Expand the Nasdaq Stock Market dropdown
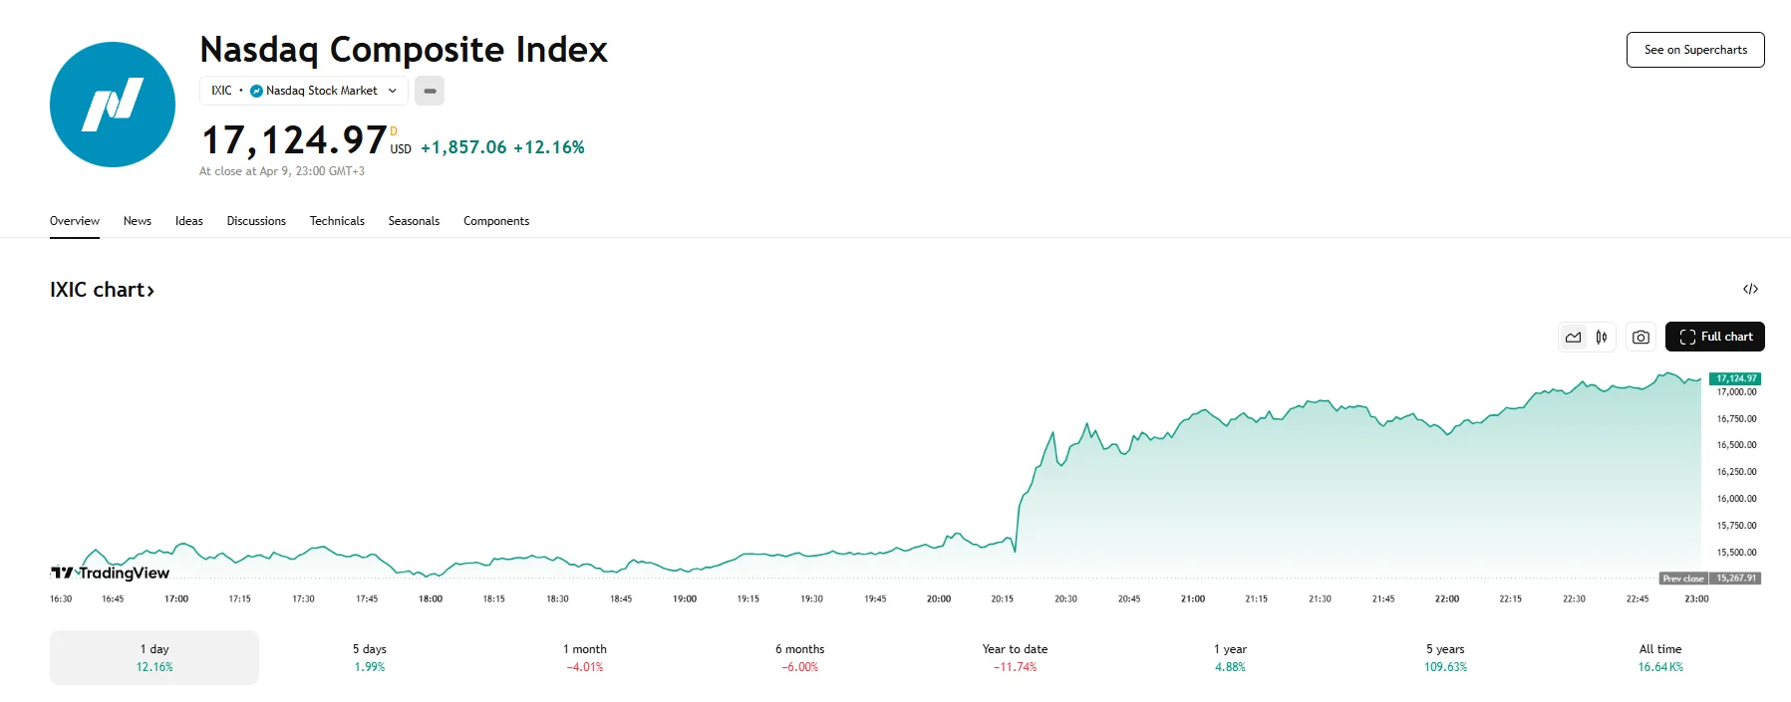 pos(392,91)
